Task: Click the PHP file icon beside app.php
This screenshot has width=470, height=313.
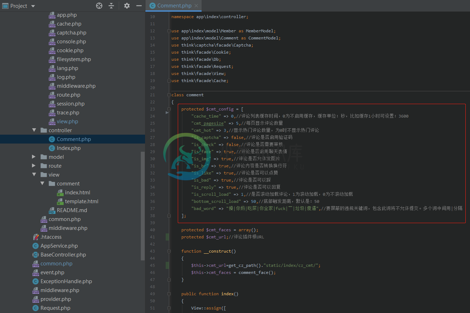Action: click(x=52, y=15)
